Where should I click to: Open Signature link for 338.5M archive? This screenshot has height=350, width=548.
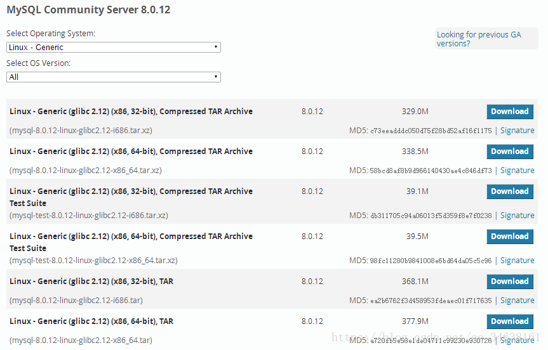tap(518, 171)
